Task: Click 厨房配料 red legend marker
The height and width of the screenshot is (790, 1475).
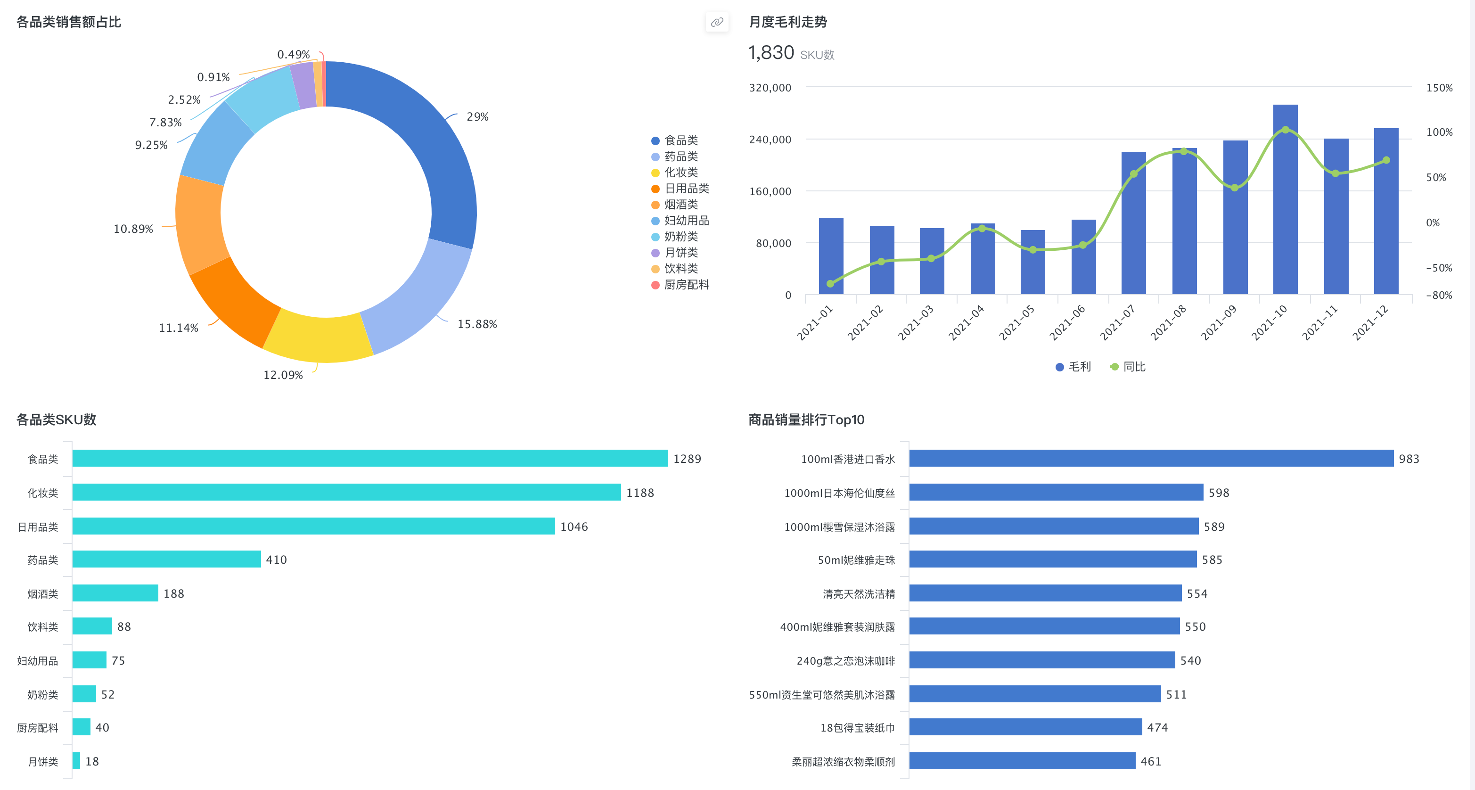Action: click(x=655, y=285)
